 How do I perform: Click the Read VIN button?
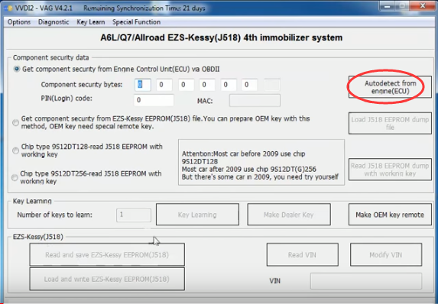pos(303,254)
